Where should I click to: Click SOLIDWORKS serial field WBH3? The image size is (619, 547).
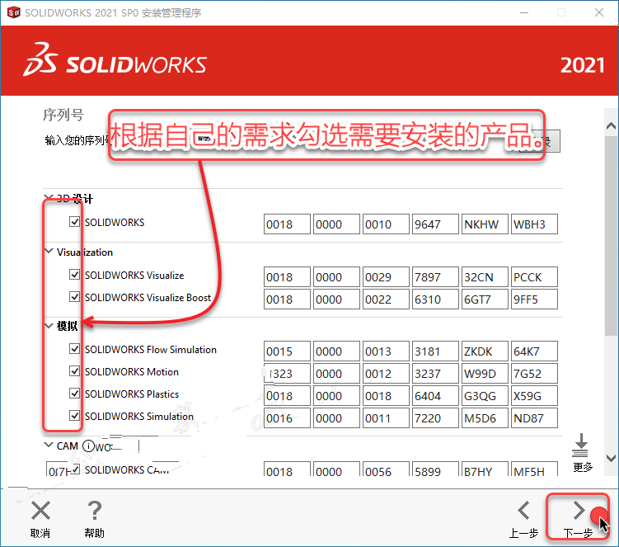point(534,224)
